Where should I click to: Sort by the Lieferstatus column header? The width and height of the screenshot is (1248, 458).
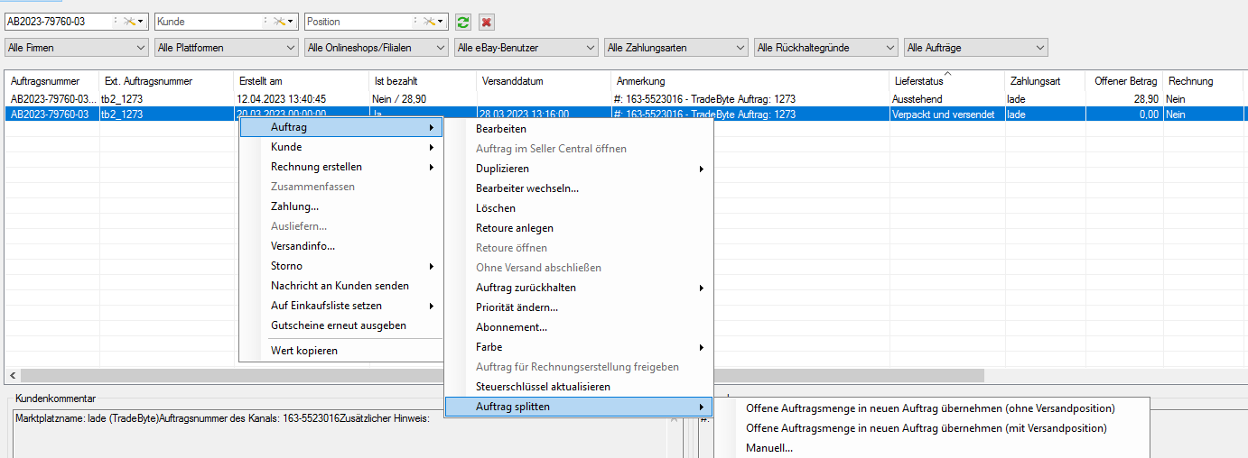coord(947,81)
